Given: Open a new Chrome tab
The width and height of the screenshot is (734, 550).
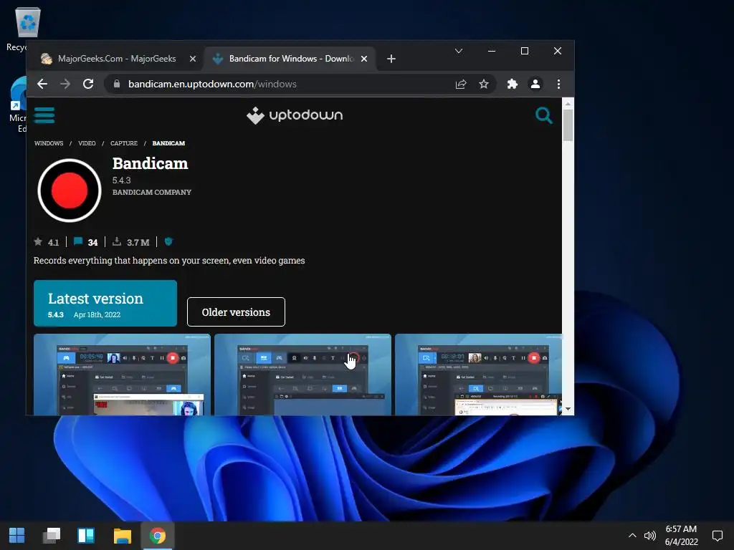Looking at the screenshot, I should (391, 59).
